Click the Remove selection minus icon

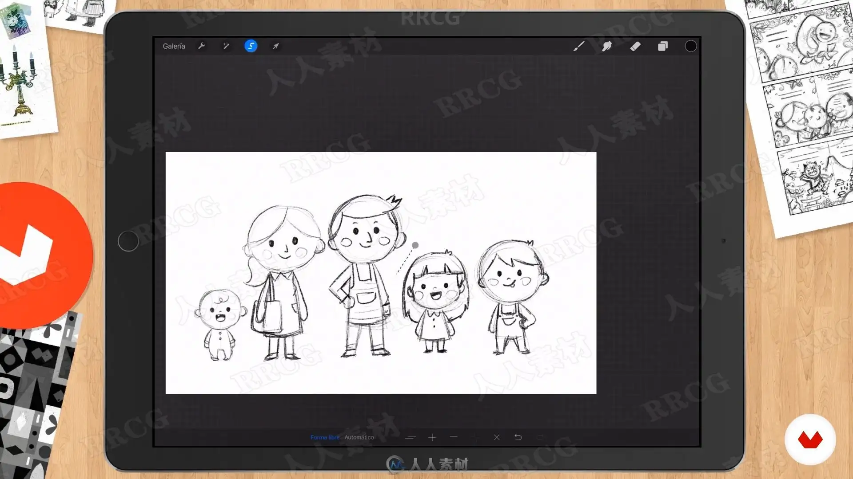click(x=454, y=437)
